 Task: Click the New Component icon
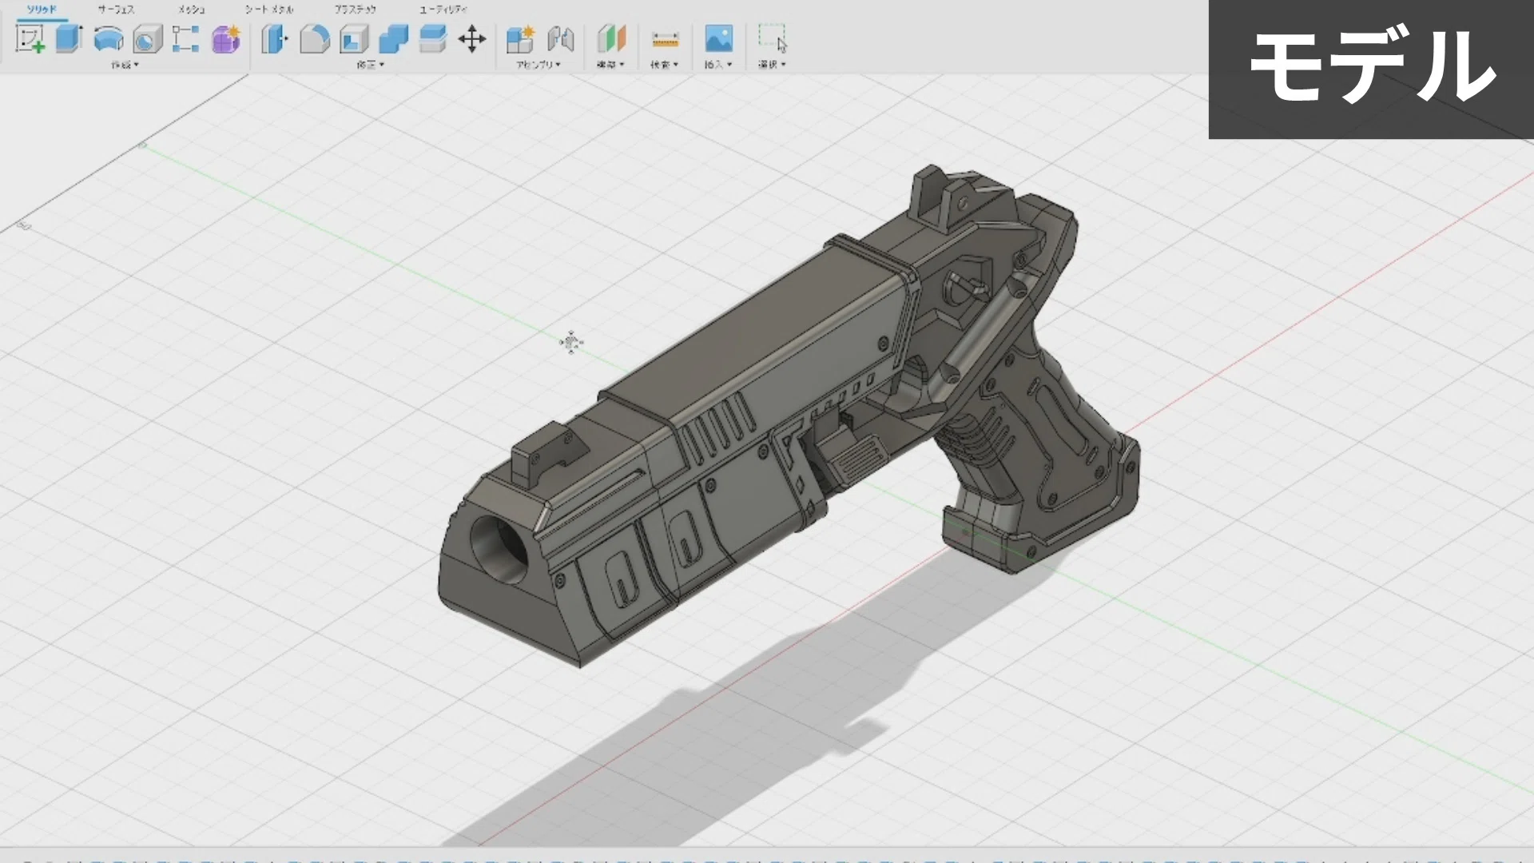coord(520,38)
